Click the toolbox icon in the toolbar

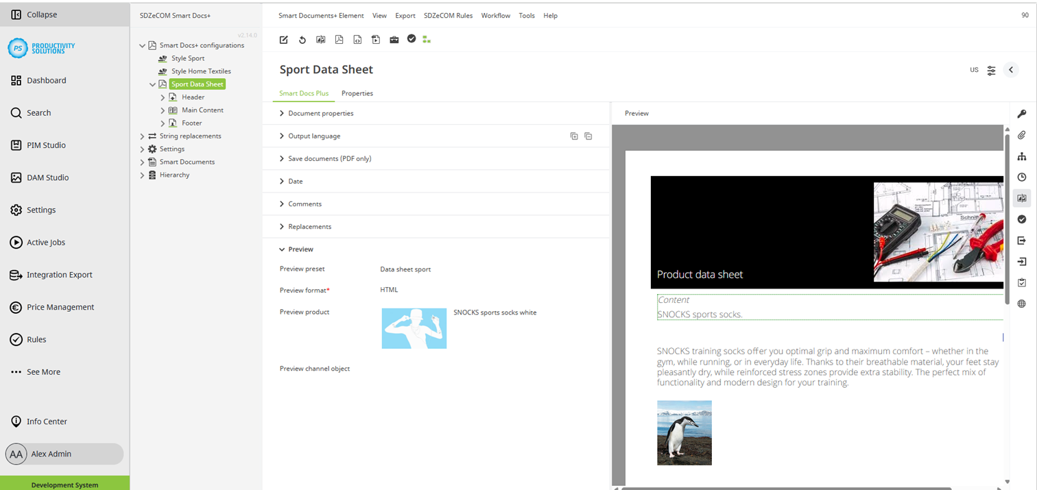point(394,39)
